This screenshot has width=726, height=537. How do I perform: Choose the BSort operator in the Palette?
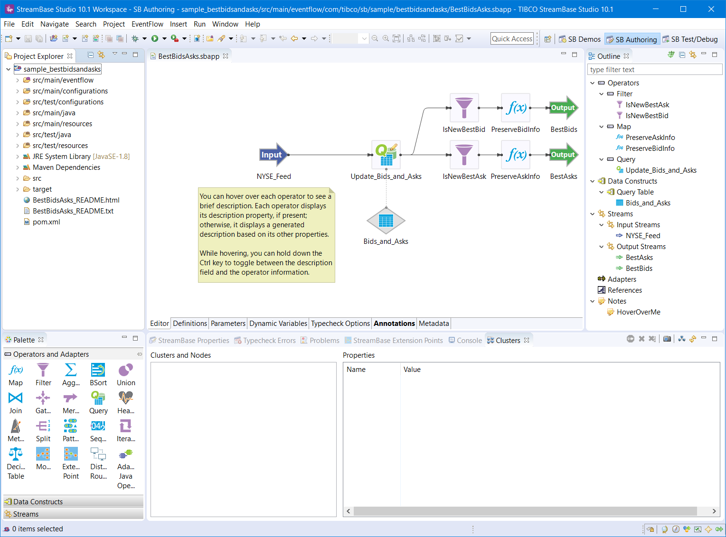tap(98, 375)
